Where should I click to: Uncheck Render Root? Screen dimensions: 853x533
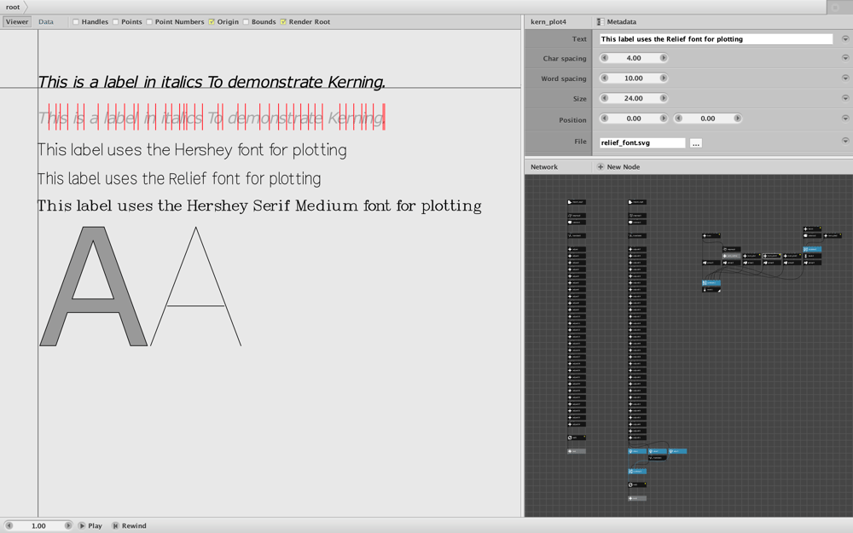tap(283, 22)
